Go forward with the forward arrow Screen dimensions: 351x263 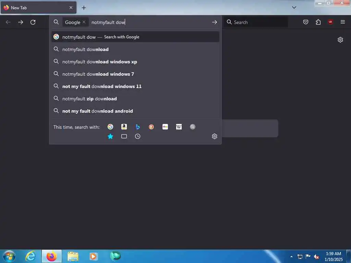pos(21,22)
